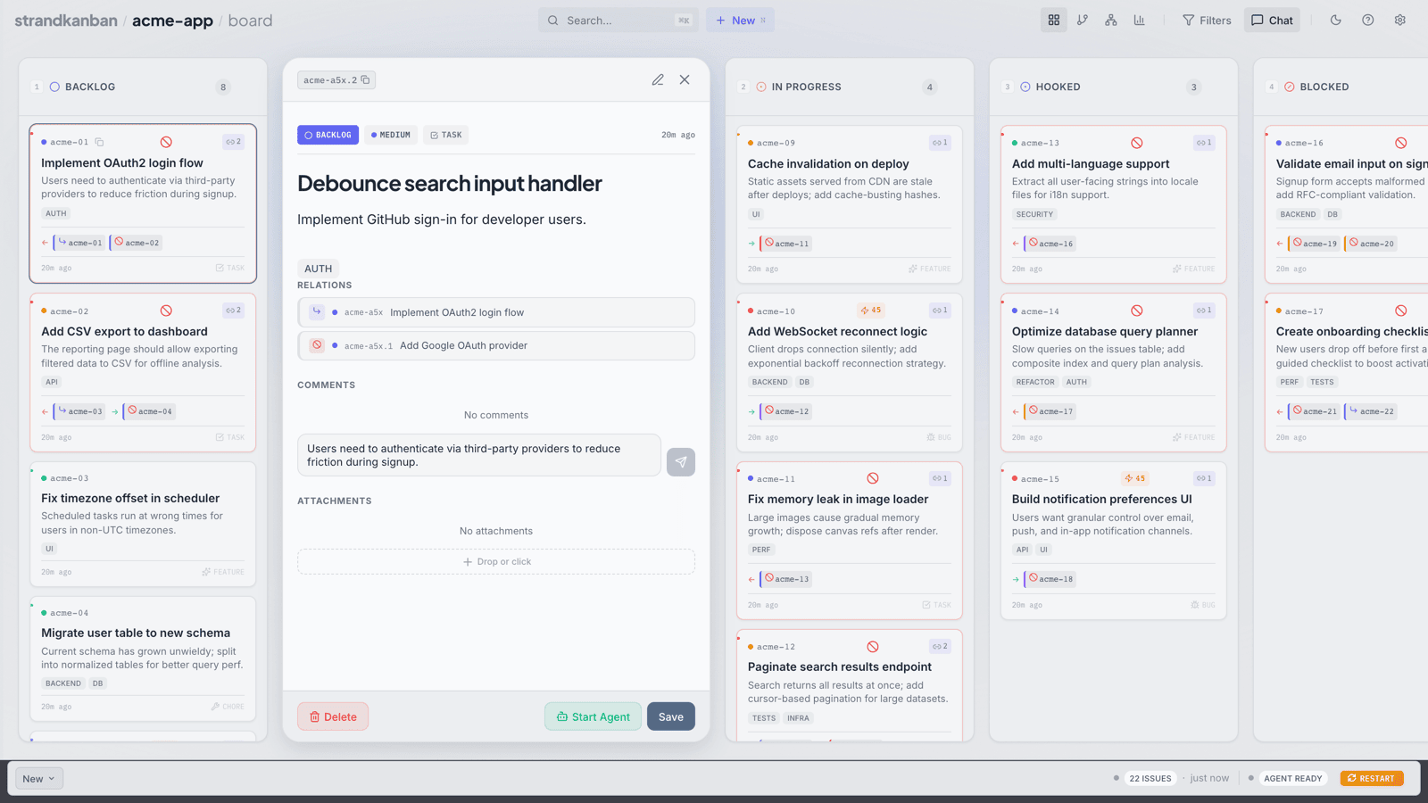1428x803 pixels.
Task: Click the acme-app breadcrumb
Action: (x=172, y=21)
